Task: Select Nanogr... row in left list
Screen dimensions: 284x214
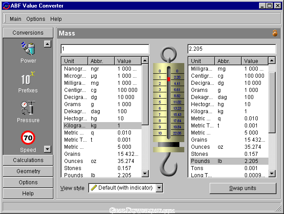Action: pos(101,69)
